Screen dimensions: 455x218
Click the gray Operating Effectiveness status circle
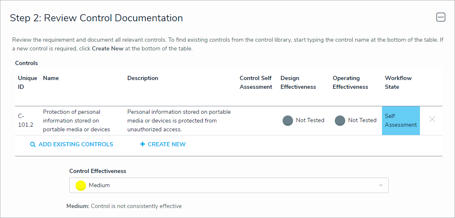340,120
